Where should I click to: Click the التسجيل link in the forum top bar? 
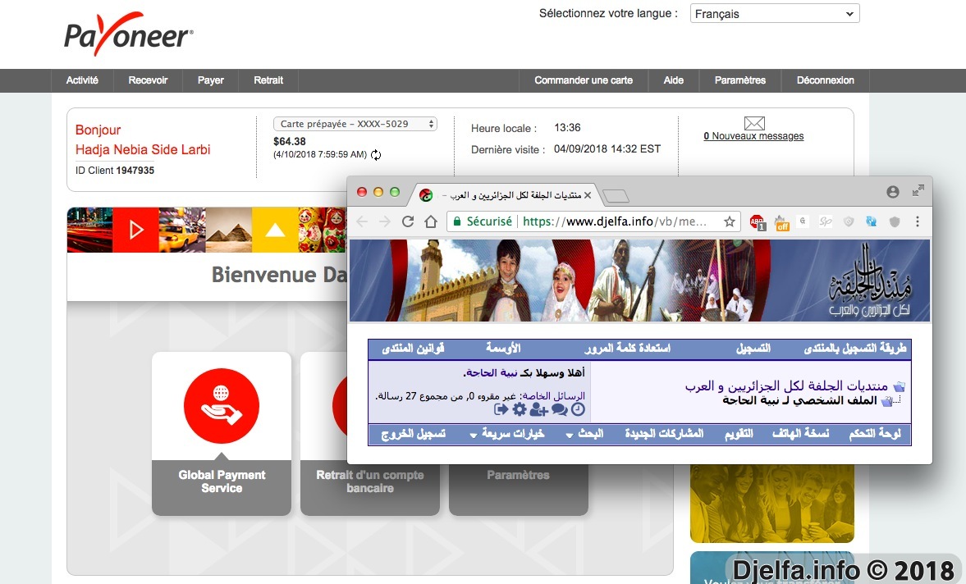tap(753, 349)
